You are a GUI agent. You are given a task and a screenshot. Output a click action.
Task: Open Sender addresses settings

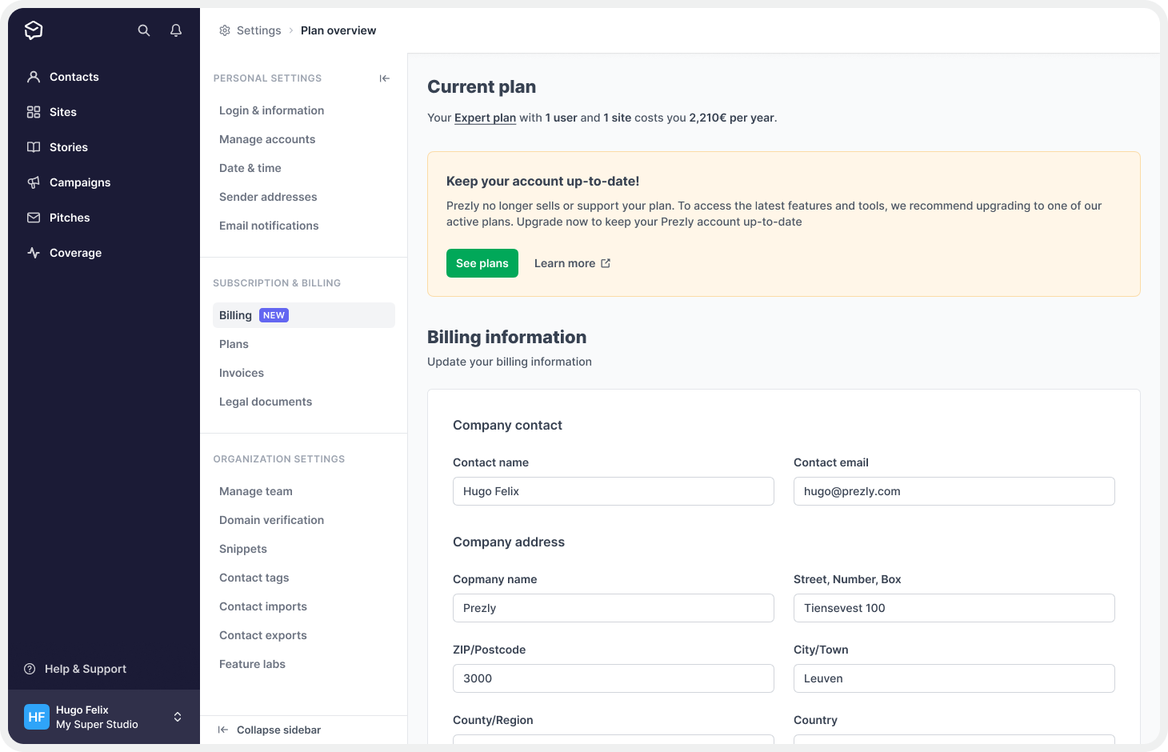[x=268, y=197]
